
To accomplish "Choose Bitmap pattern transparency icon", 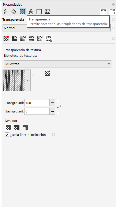I will 40,38.
